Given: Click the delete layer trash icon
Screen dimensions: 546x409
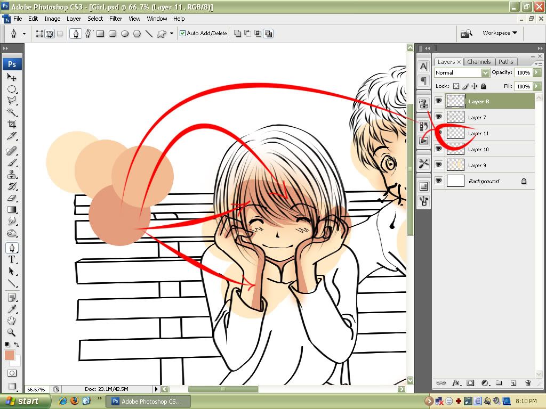Looking at the screenshot, I should [x=528, y=383].
